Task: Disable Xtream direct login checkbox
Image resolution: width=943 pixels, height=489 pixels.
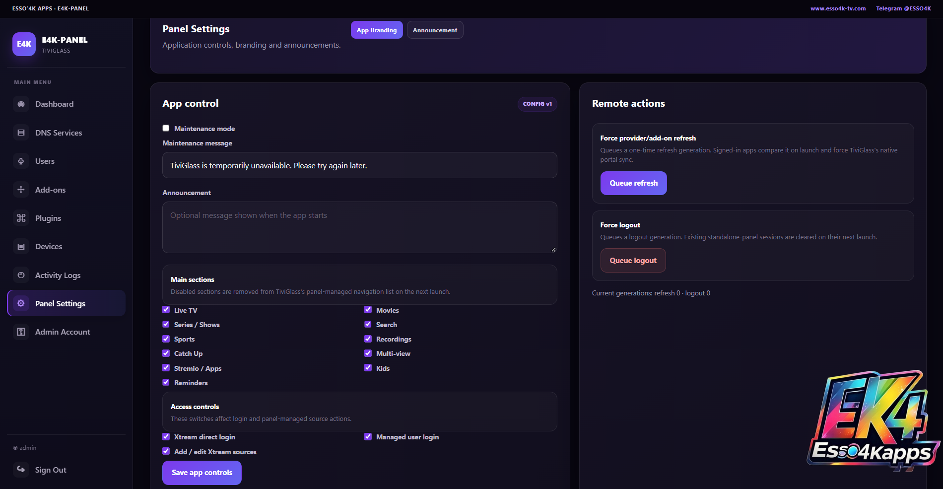Action: pyautogui.click(x=166, y=437)
